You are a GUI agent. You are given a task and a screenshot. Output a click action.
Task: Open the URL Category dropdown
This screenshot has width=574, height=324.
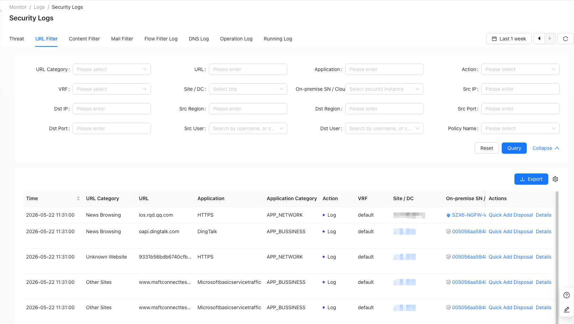point(112,69)
